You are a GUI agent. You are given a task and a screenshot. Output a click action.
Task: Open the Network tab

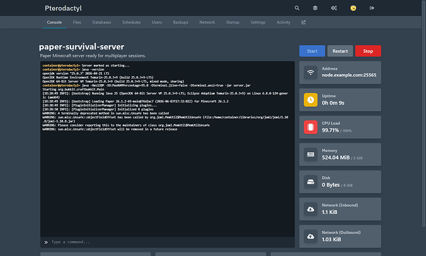[x=207, y=22]
